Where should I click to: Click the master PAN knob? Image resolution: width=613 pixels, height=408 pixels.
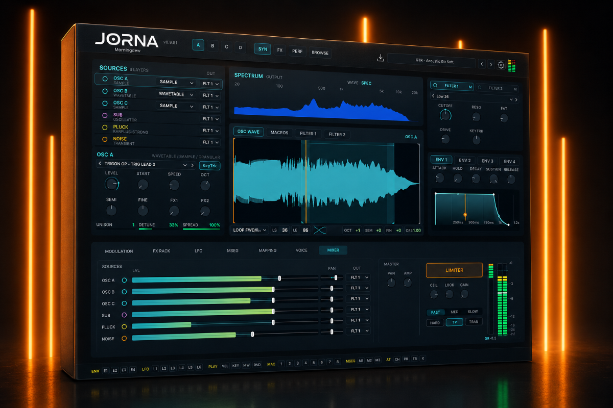(391, 283)
